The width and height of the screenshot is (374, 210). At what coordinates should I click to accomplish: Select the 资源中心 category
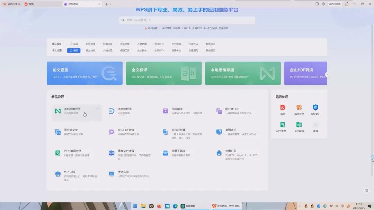pyautogui.click(x=176, y=50)
